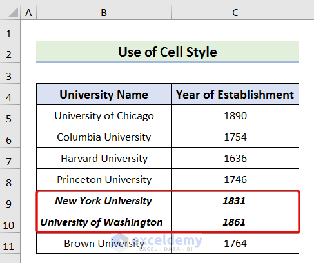The width and height of the screenshot is (314, 263).
Task: Click the bold 'New York University' cell
Action: [x=104, y=200]
